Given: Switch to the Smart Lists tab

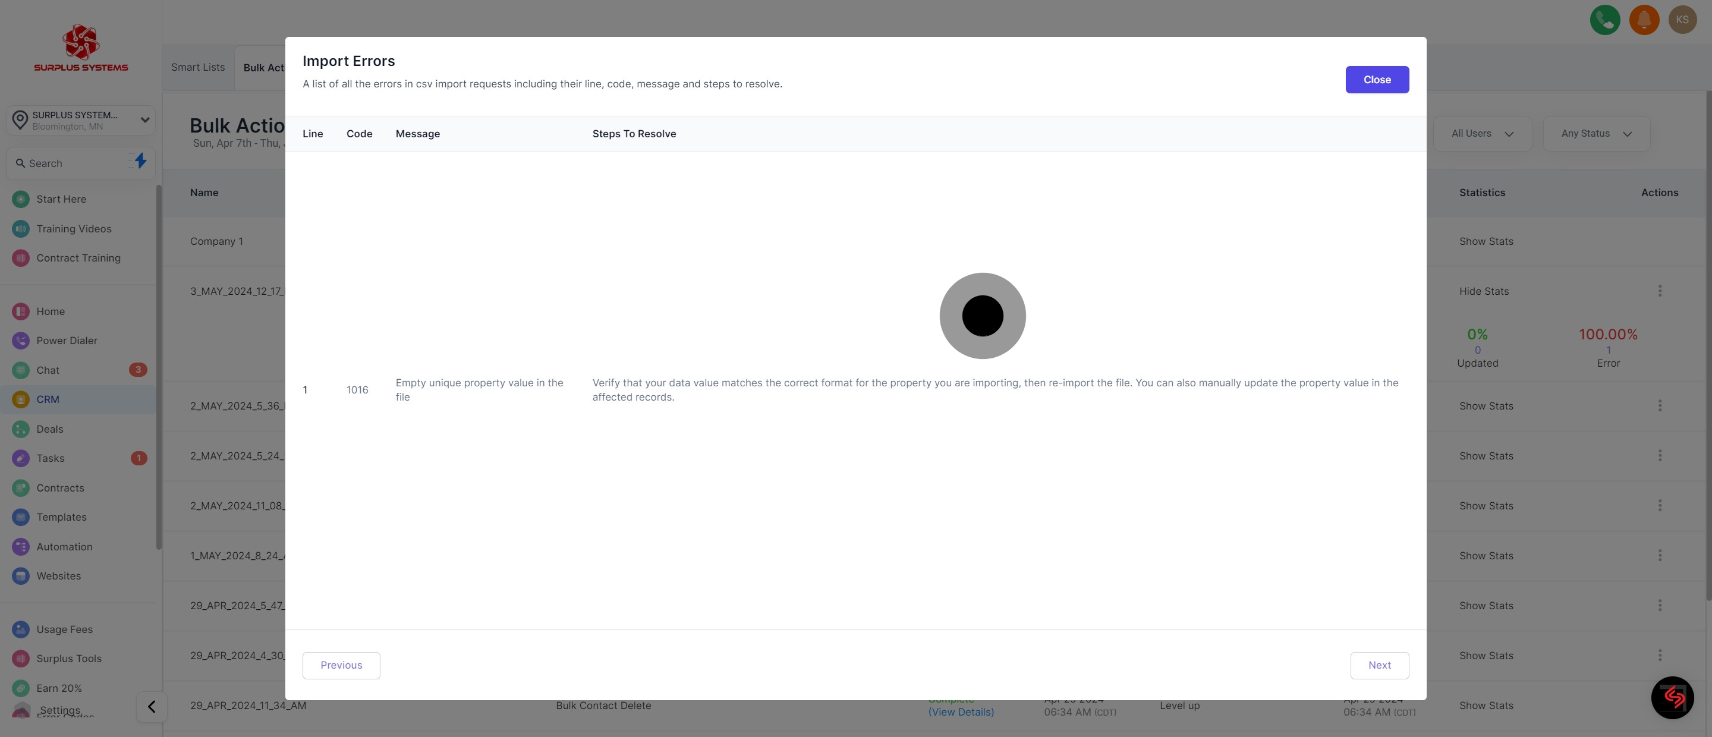Looking at the screenshot, I should pyautogui.click(x=197, y=67).
